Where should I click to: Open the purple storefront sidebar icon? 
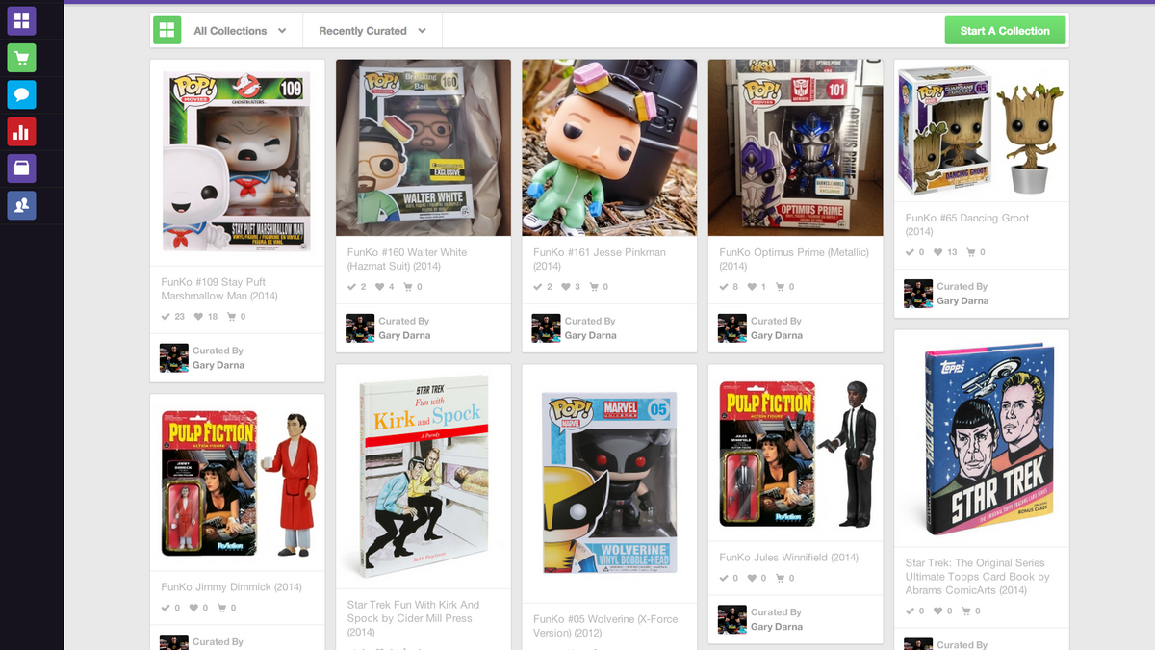click(21, 169)
